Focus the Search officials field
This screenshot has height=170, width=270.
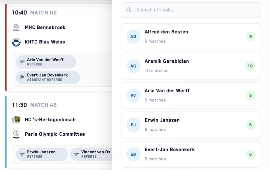coord(191,10)
